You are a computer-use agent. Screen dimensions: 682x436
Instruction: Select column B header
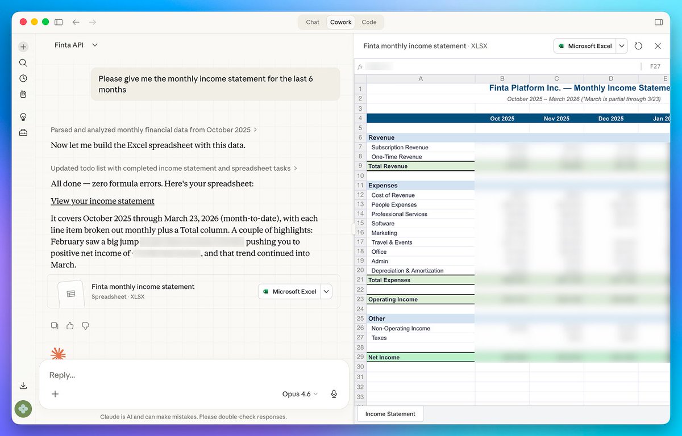click(x=502, y=79)
